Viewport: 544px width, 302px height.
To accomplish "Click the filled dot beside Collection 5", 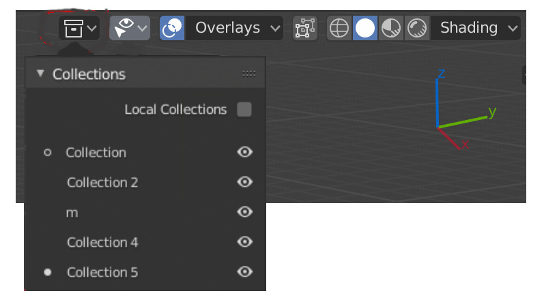I will click(48, 273).
